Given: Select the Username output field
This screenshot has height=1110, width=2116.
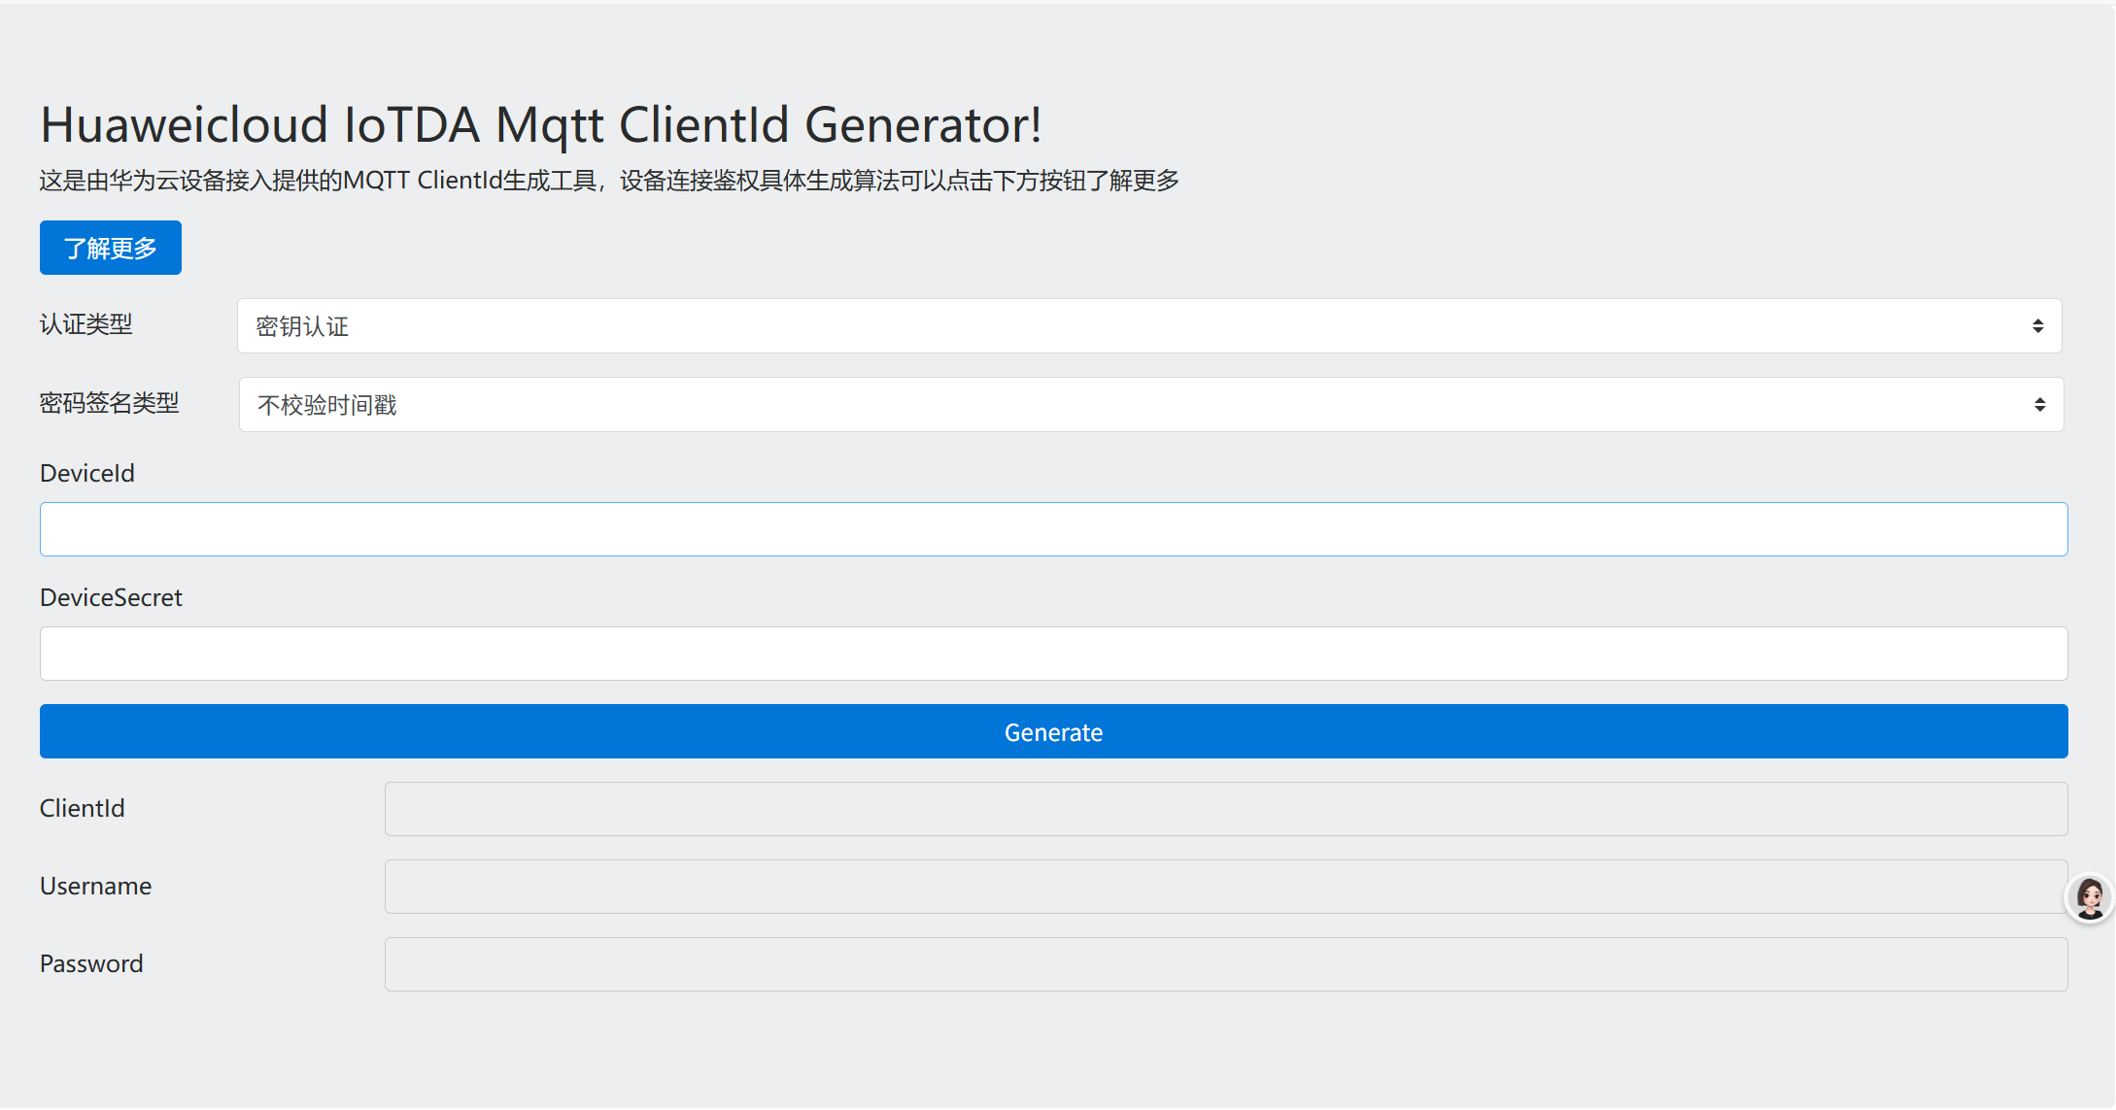Looking at the screenshot, I should coord(1226,887).
